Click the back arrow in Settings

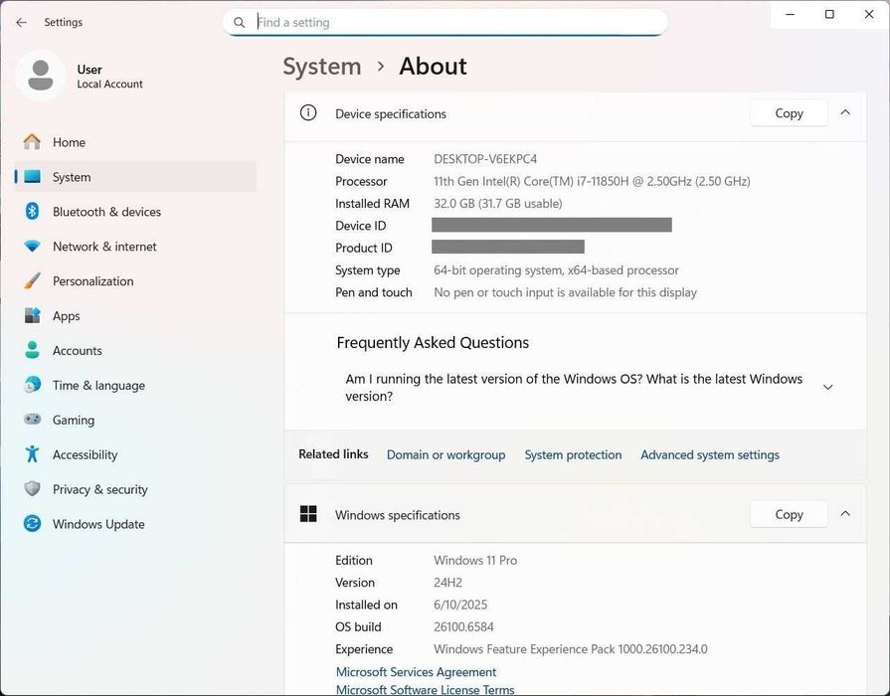pos(22,22)
